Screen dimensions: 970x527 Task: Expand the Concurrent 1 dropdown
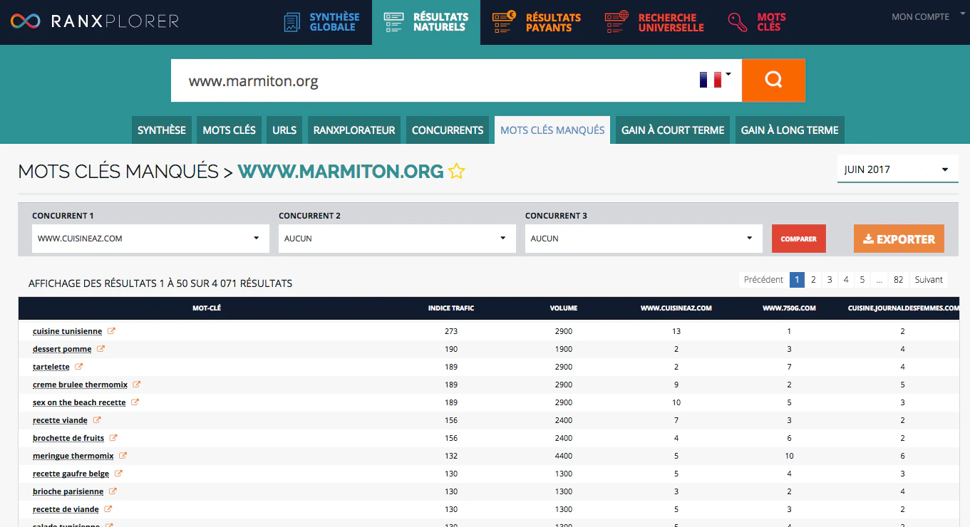pos(150,239)
